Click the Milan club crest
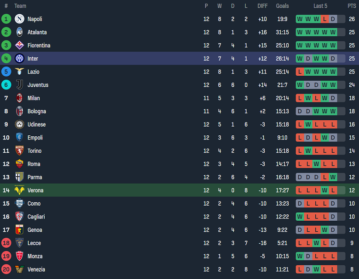This screenshot has height=279, width=359. 19,98
